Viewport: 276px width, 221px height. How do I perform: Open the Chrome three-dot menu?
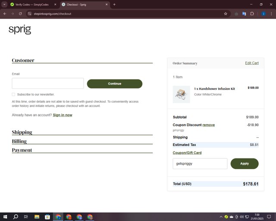271,14
